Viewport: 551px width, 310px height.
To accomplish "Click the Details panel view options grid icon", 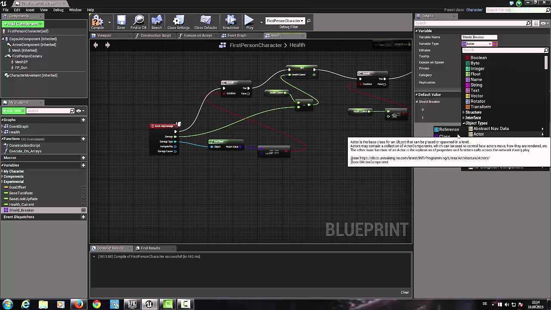I will coord(536,23).
